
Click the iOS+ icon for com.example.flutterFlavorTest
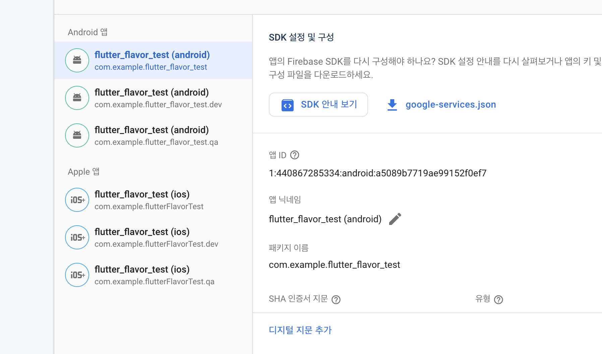point(77,200)
